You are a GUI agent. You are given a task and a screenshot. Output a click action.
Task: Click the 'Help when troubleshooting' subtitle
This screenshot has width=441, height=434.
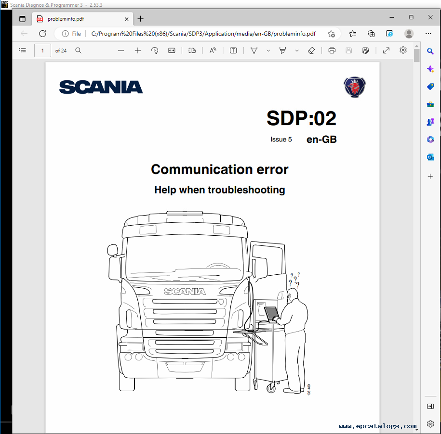point(220,190)
